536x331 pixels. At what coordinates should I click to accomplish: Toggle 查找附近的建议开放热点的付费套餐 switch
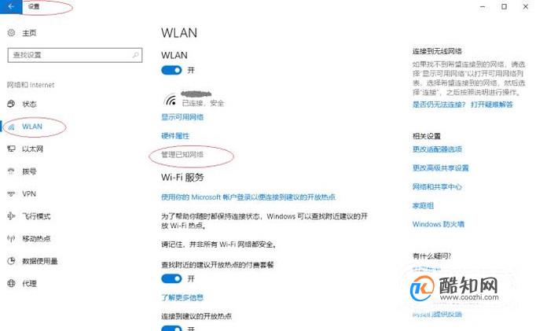171,278
